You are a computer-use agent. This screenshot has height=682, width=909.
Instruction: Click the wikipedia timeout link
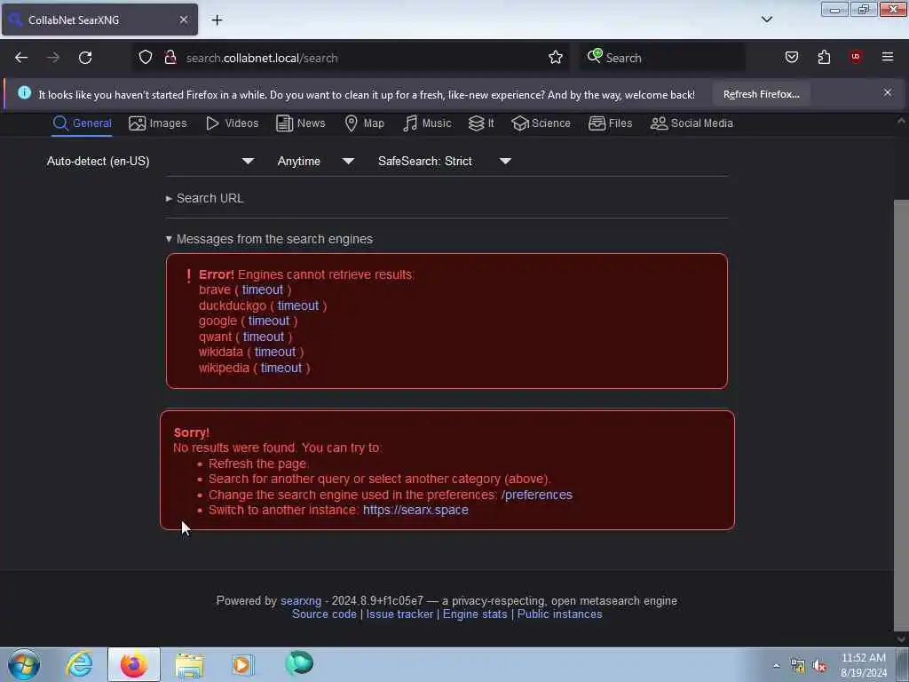click(x=281, y=368)
